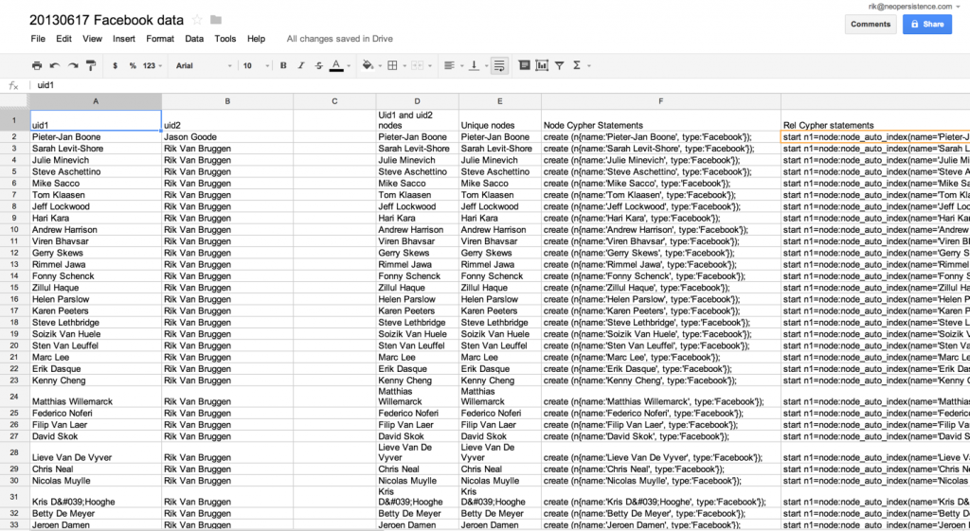Star the document title
This screenshot has width=970, height=531.
(197, 20)
